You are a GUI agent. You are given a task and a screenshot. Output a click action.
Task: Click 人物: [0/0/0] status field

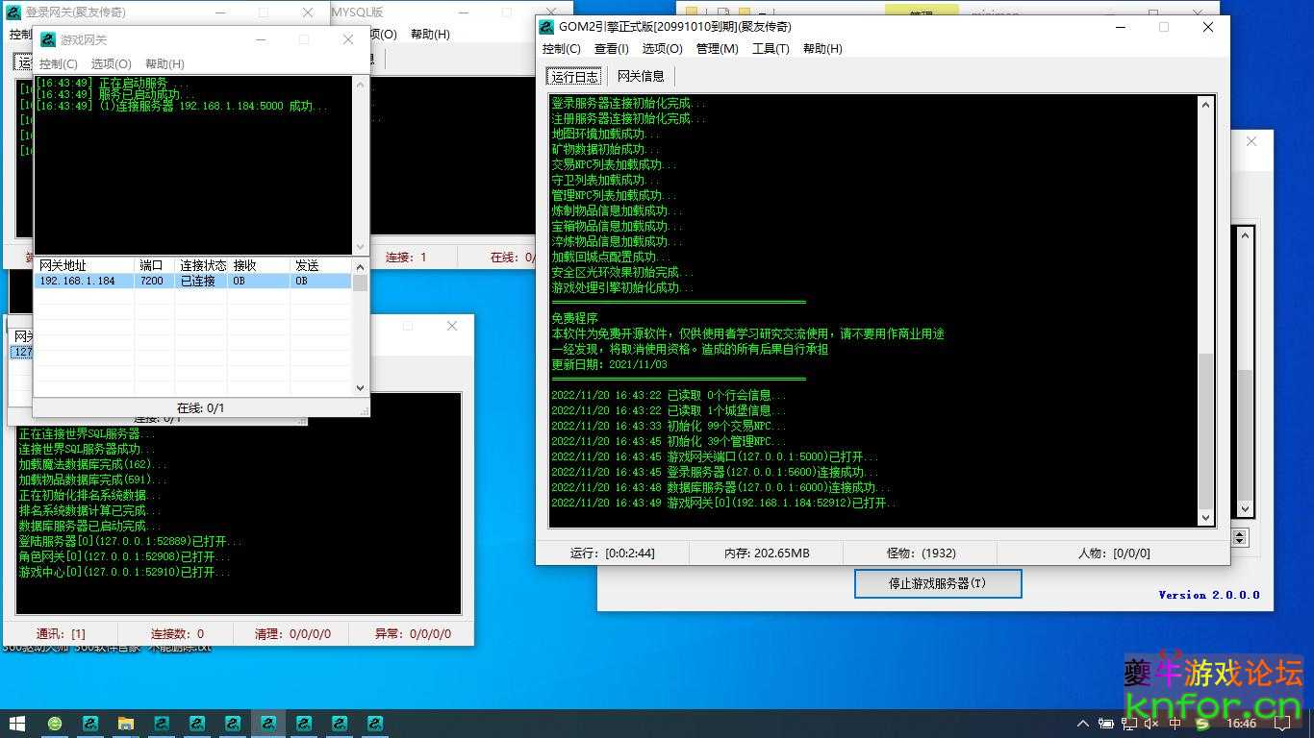click(x=1114, y=553)
